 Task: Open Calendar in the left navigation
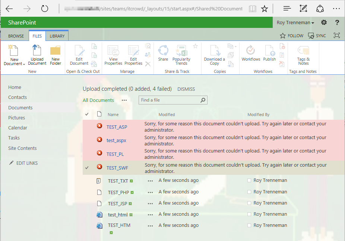tap(18, 128)
